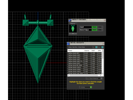Click the metal list scroll-up arrow
The height and width of the screenshot is (100, 133).
[103, 50]
